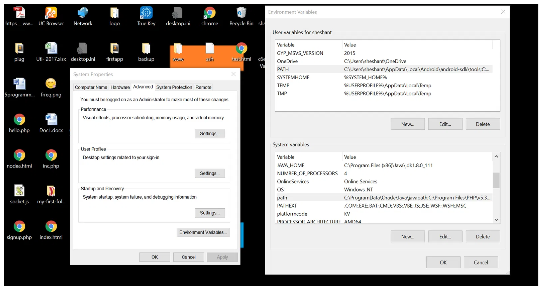Select the socket.js file icon
Image resolution: width=543 pixels, height=293 pixels.
tap(19, 192)
